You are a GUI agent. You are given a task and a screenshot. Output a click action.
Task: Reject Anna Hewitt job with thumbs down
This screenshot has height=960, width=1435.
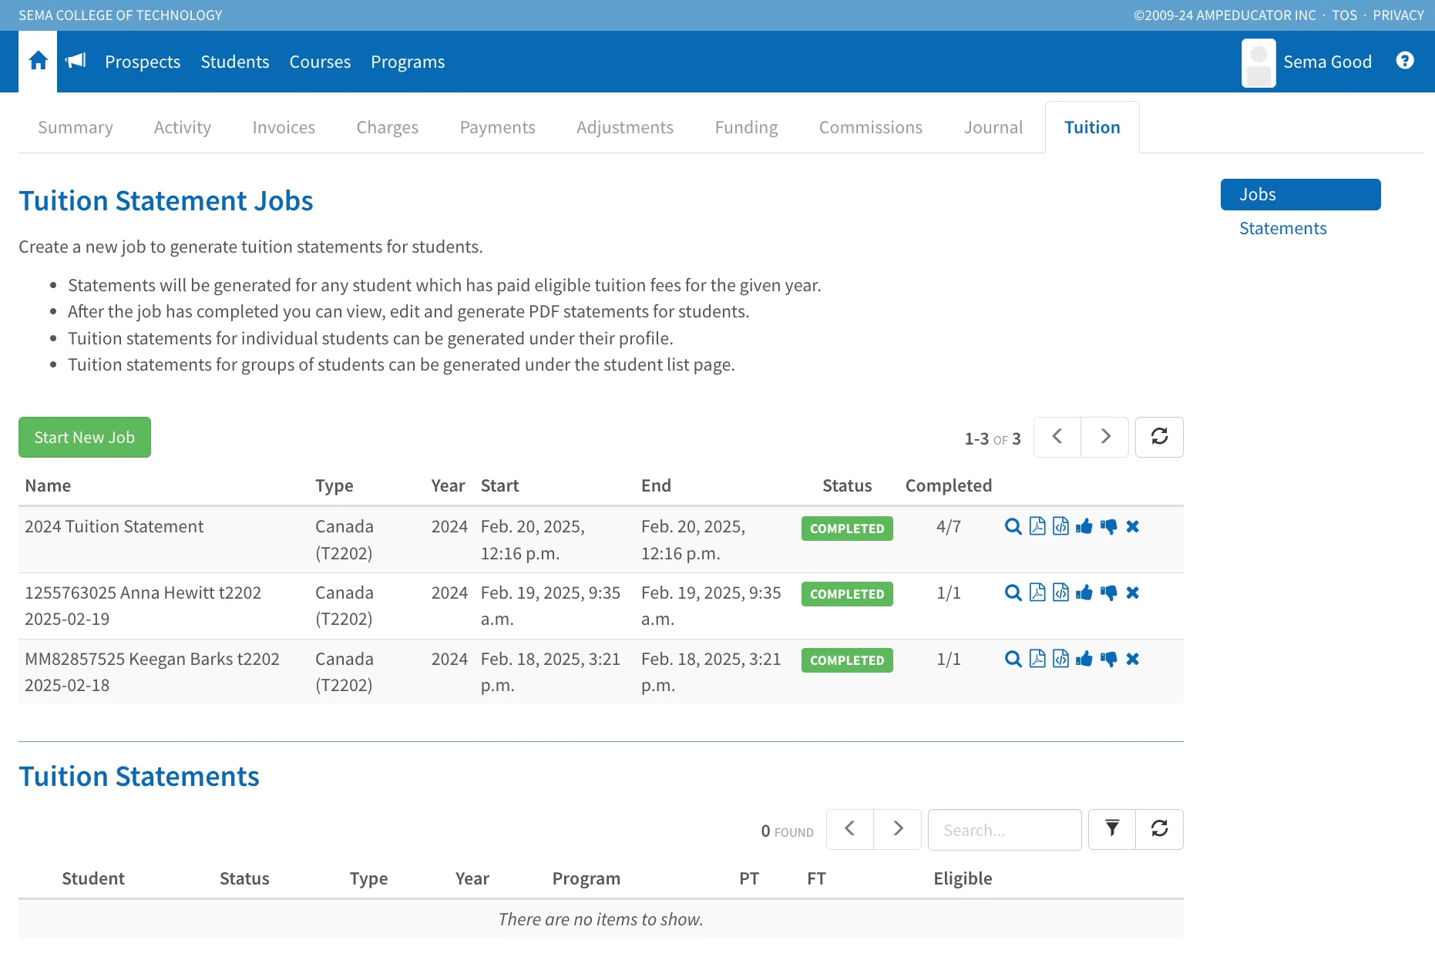pyautogui.click(x=1108, y=592)
